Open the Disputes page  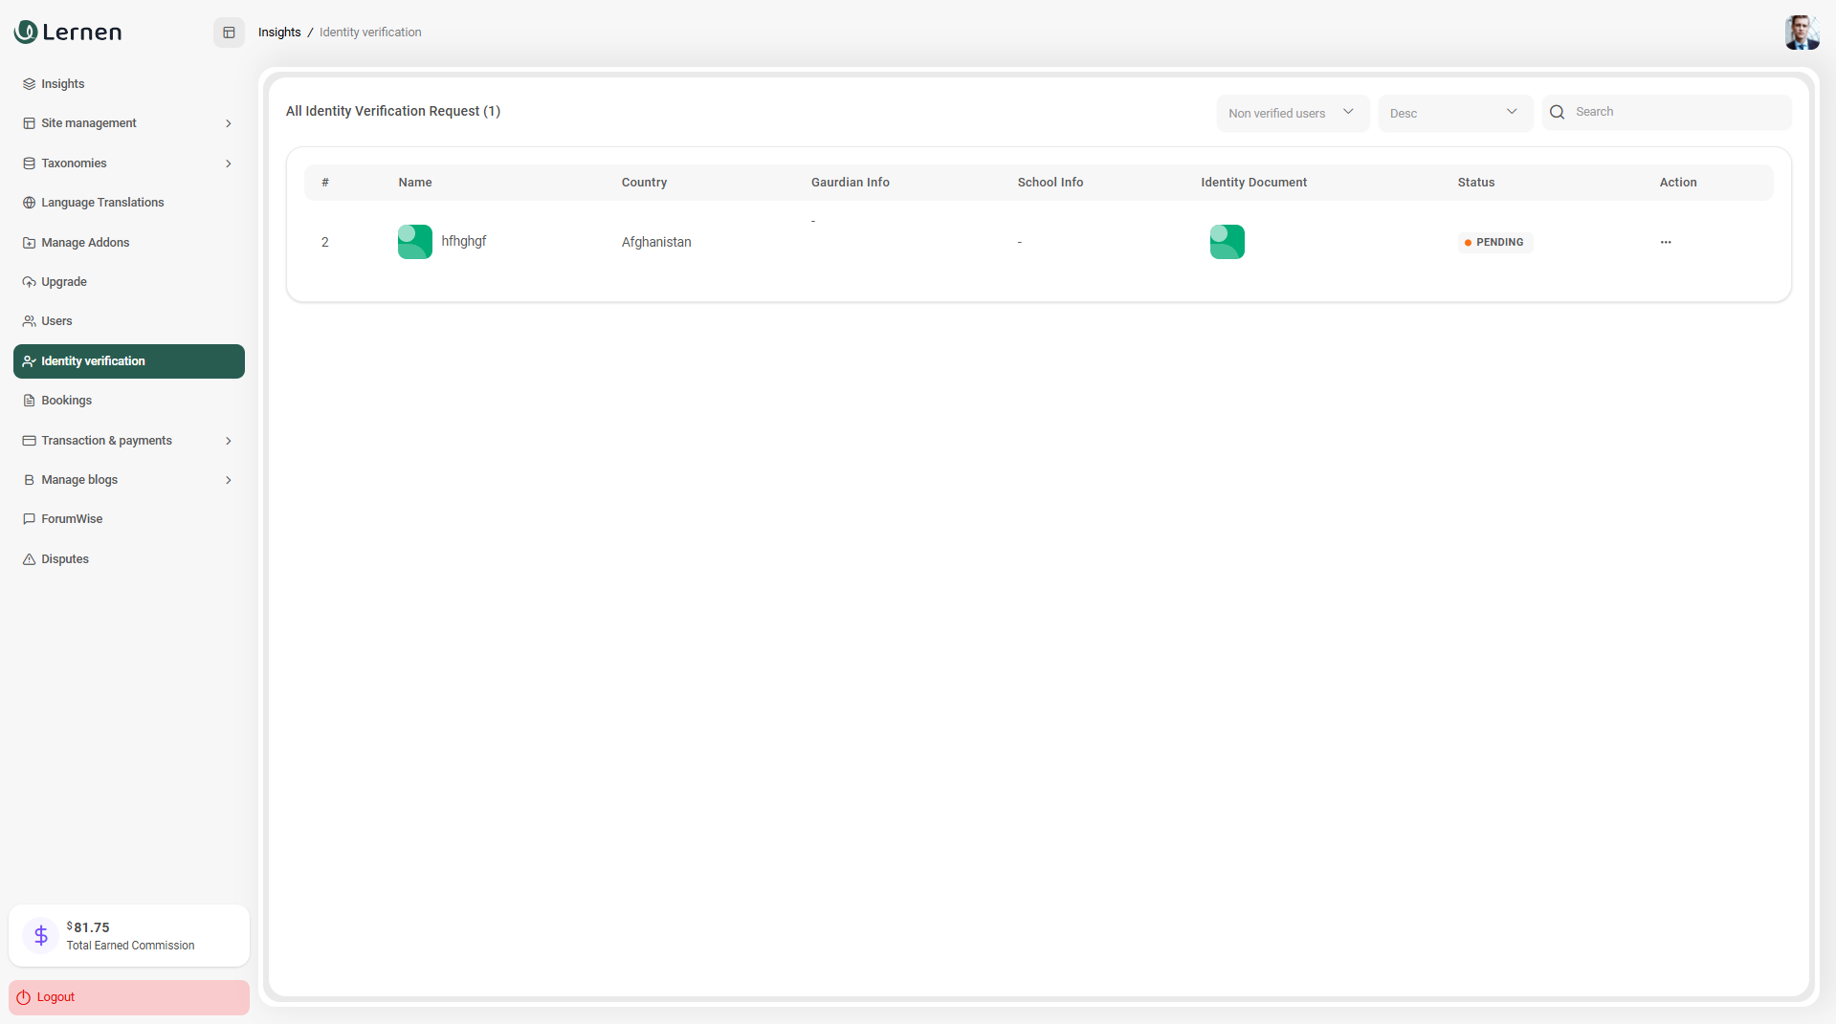(x=64, y=559)
